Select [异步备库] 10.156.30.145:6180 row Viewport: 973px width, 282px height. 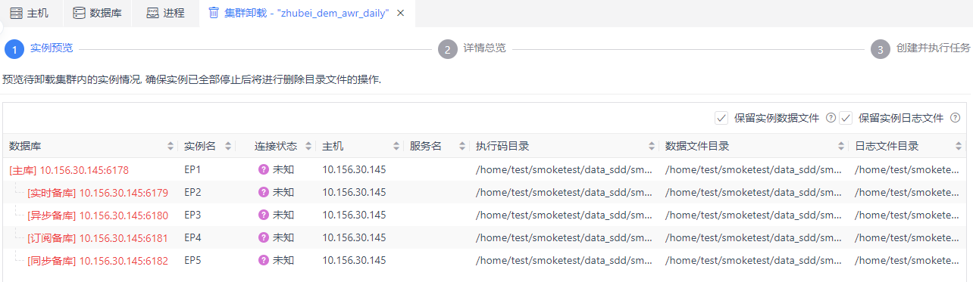pyautogui.click(x=485, y=215)
